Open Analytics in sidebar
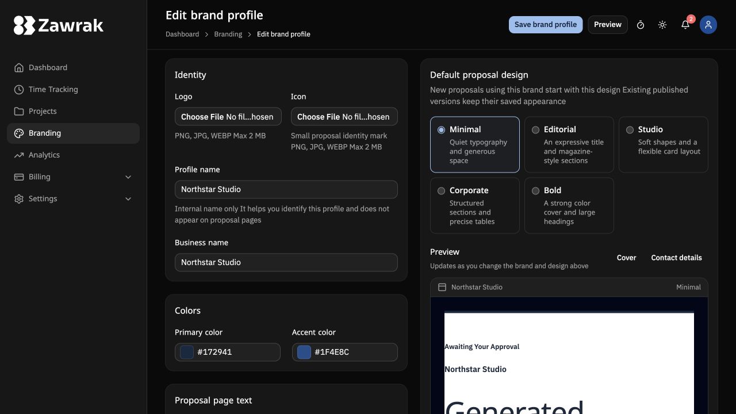This screenshot has height=414, width=736. [73, 155]
